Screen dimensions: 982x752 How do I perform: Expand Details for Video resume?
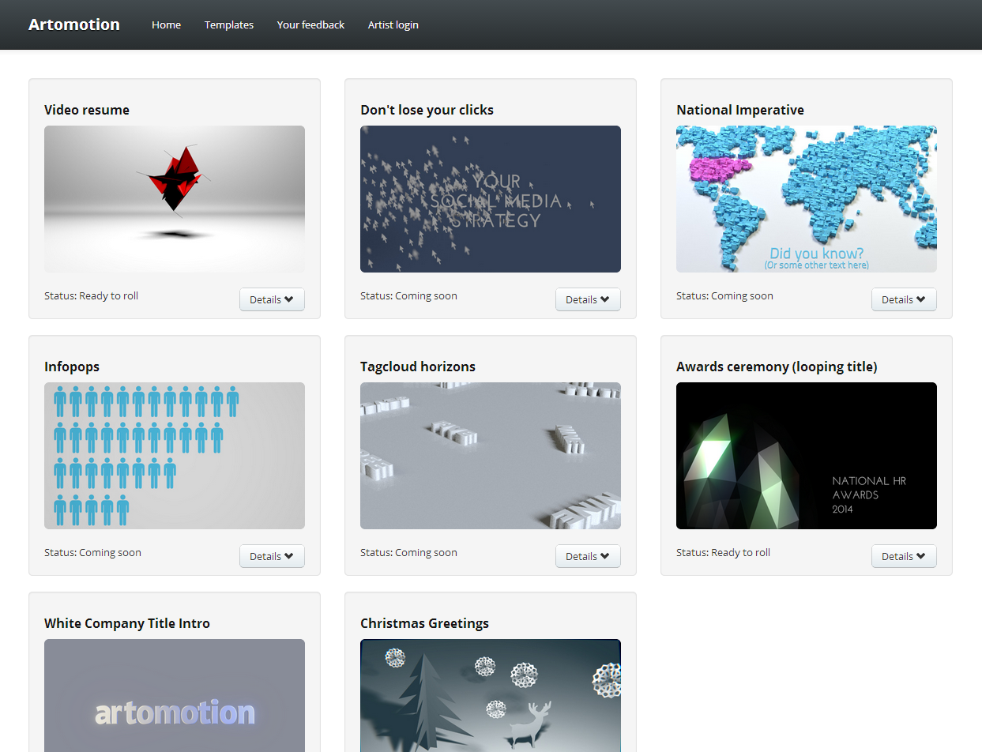click(272, 299)
